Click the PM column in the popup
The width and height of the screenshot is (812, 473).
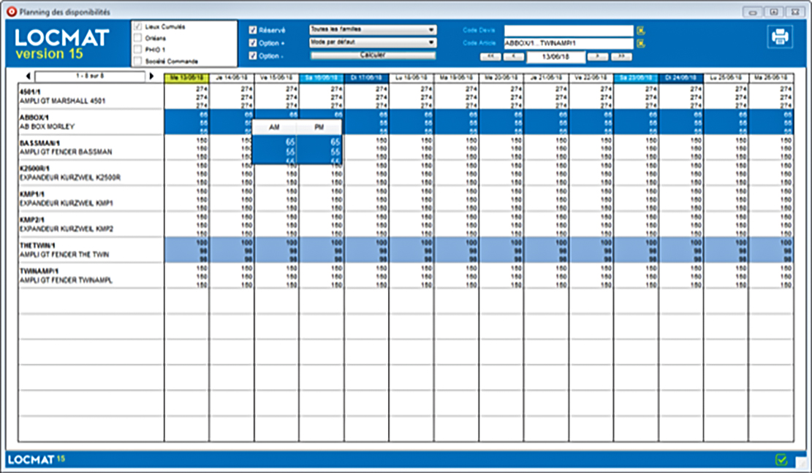point(319,127)
